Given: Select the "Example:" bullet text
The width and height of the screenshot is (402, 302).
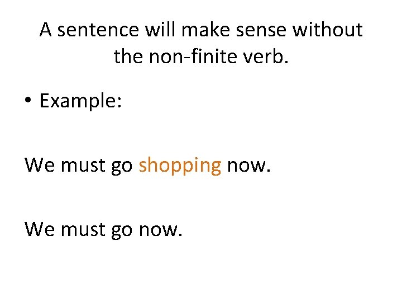Looking at the screenshot, I should tap(80, 101).
